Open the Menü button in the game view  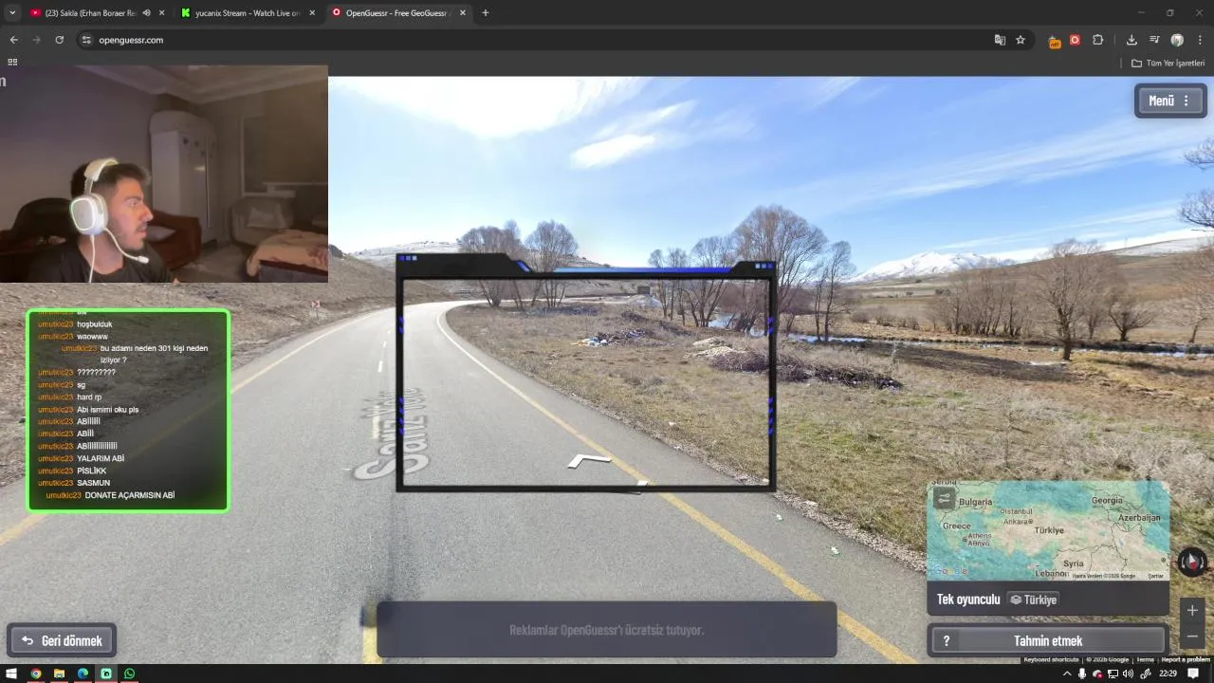tap(1169, 101)
